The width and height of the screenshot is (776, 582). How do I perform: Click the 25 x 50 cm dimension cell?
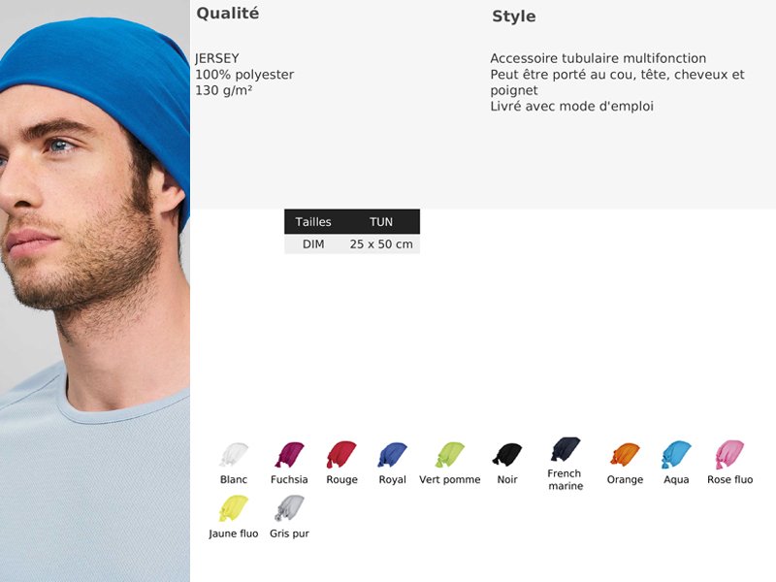pos(381,244)
